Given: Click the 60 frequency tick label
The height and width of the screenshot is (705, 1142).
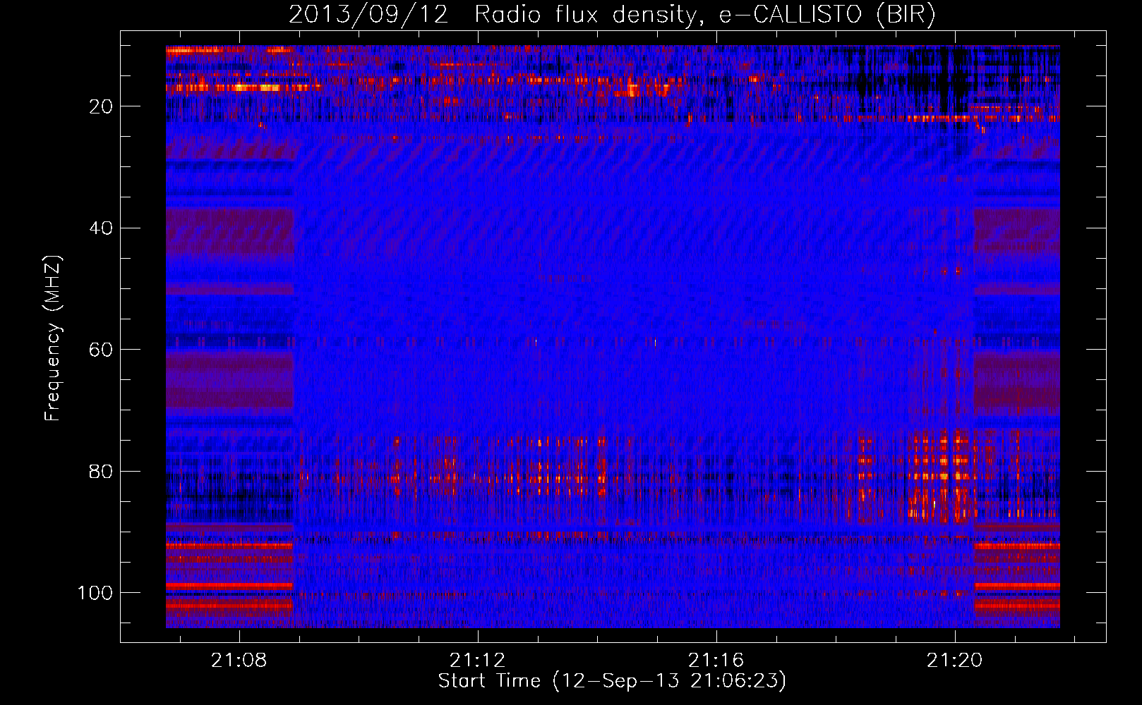Looking at the screenshot, I should (x=101, y=350).
